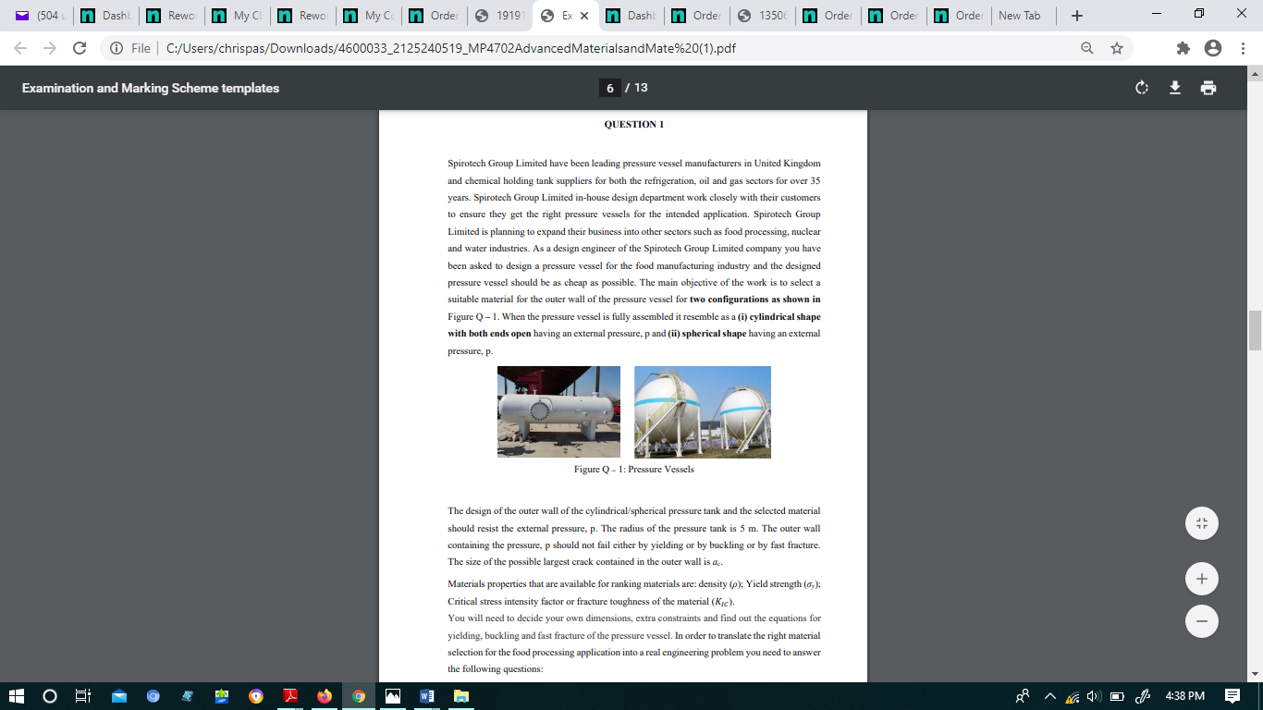Toggle the PDF fit-to-page control
The height and width of the screenshot is (710, 1263).
(x=1201, y=522)
